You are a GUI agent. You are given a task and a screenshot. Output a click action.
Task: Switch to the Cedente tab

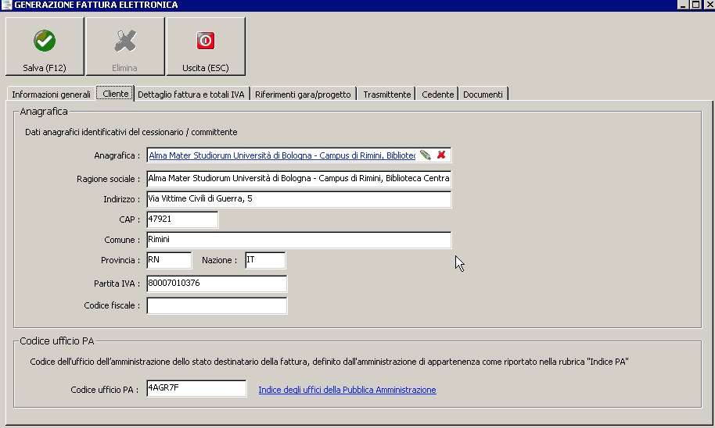(x=437, y=95)
